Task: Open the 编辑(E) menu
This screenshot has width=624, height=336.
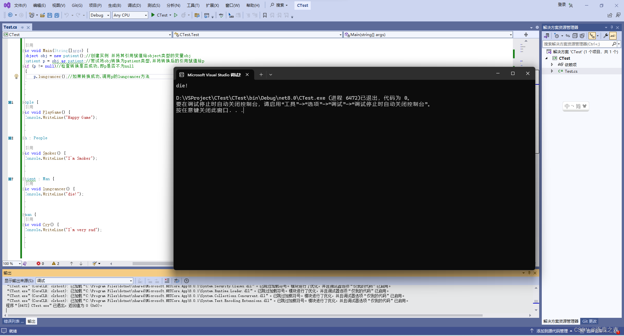Action: pyautogui.click(x=39, y=5)
